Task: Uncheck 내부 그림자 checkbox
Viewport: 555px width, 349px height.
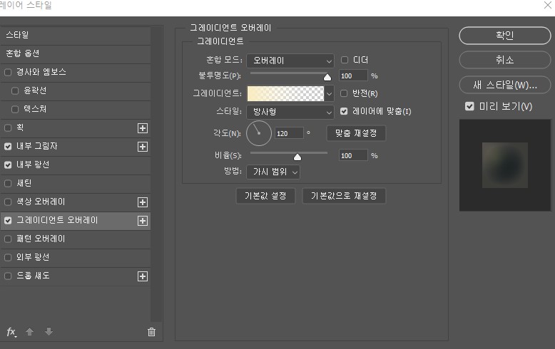Action: (8, 146)
